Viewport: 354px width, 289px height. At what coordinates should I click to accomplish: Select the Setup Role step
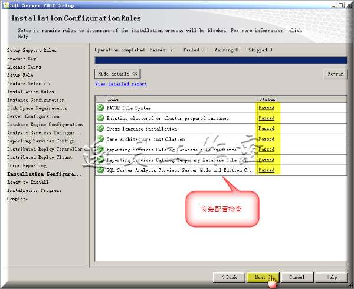[x=20, y=75]
